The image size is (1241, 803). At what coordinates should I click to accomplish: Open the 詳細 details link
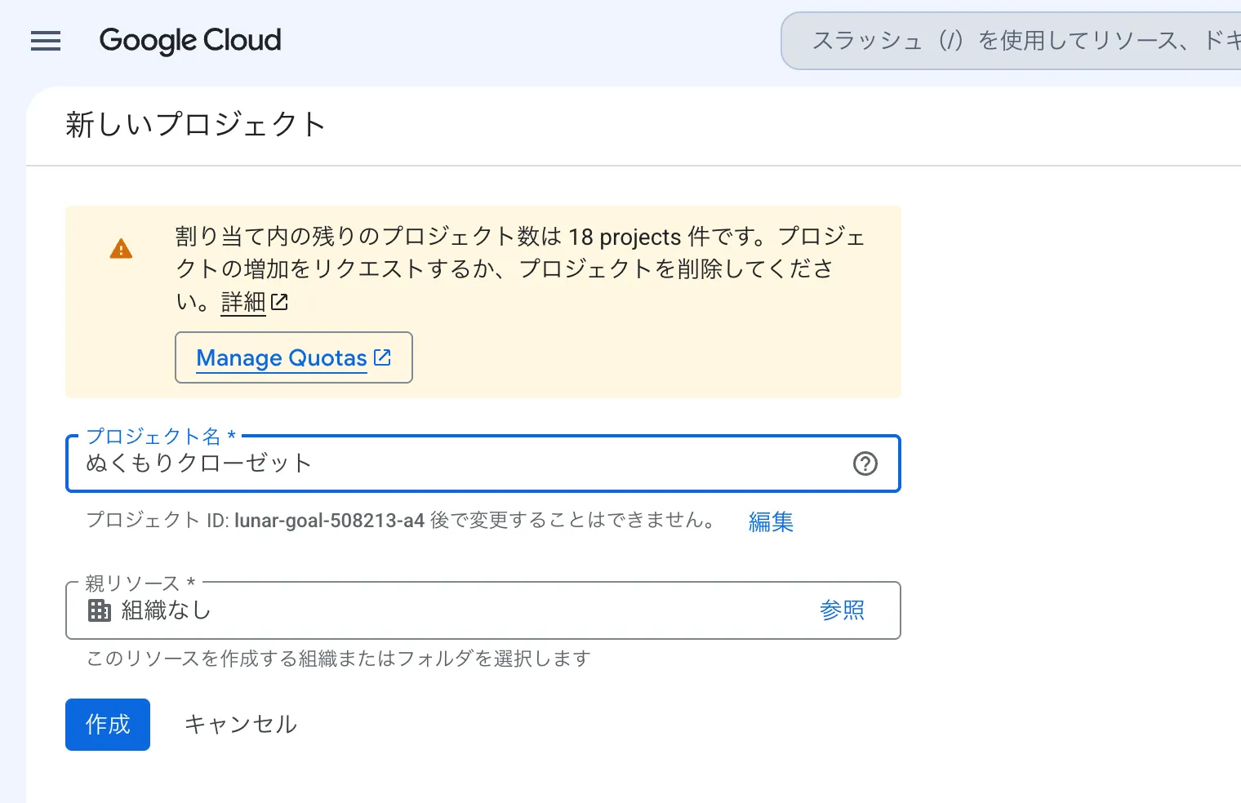coord(243,303)
